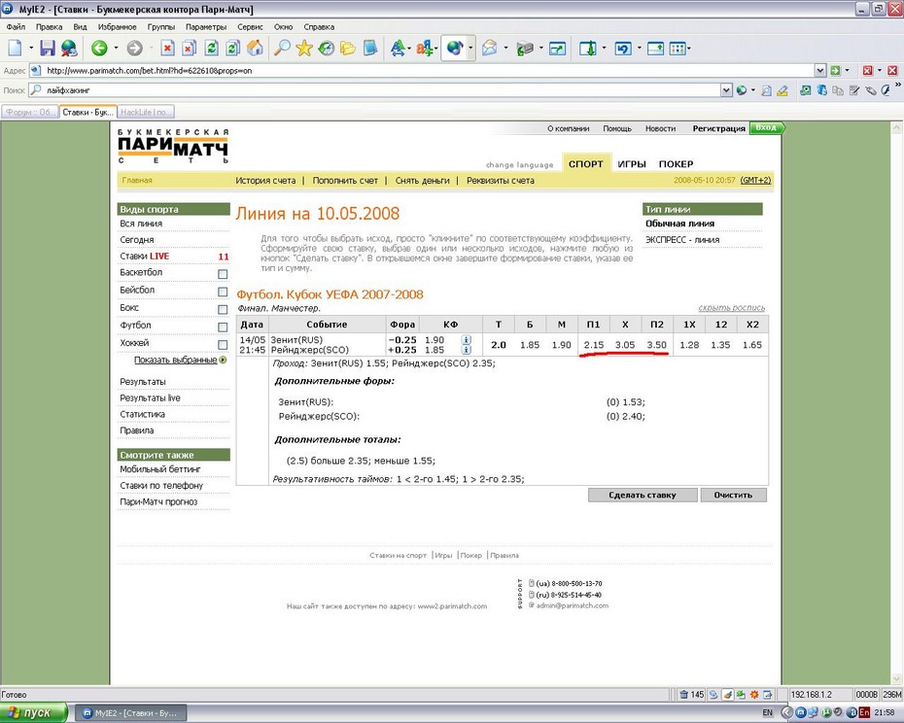Open the search field dropdown arrow
Viewport: 904px width, 723px height.
pyautogui.click(x=726, y=90)
